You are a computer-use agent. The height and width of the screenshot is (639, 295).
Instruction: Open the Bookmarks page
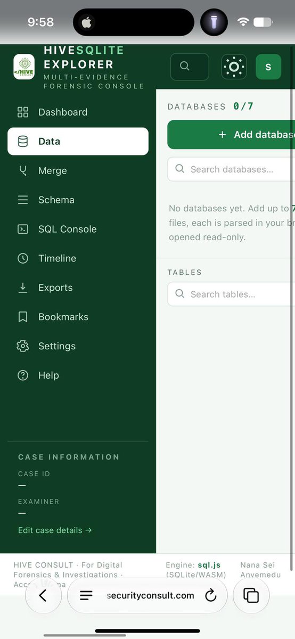[78, 317]
